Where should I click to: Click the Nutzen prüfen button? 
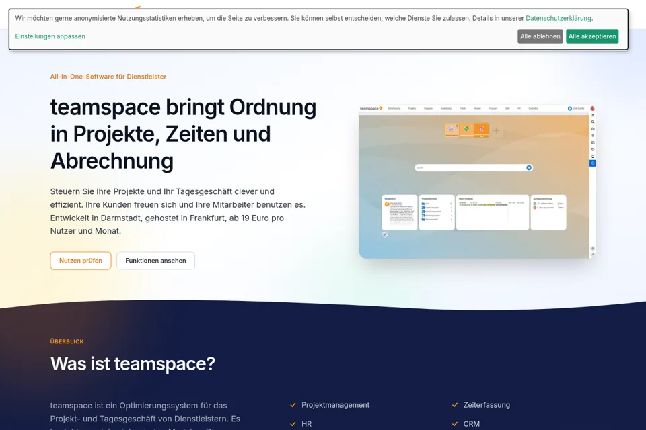pyautogui.click(x=81, y=261)
